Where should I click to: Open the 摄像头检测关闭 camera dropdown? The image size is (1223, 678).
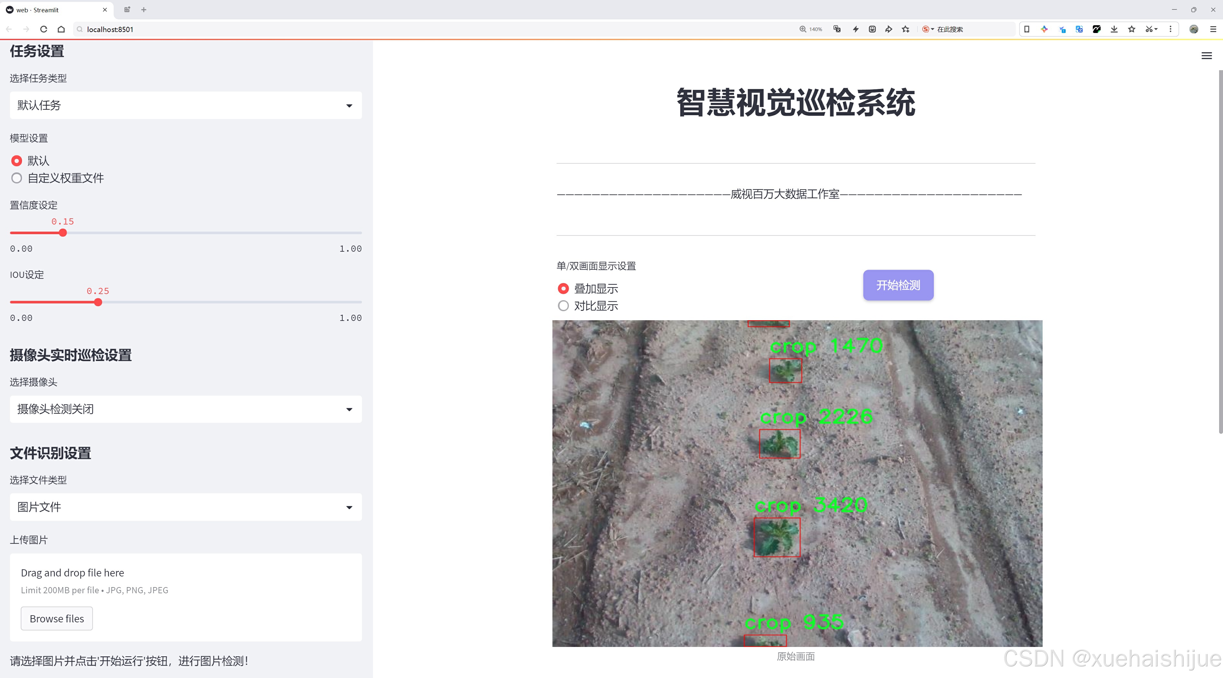click(186, 409)
